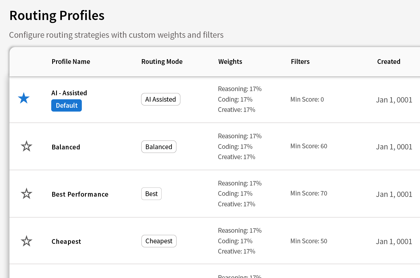Click the created date in Balanced row
Image resolution: width=420 pixels, height=278 pixels.
click(x=394, y=147)
